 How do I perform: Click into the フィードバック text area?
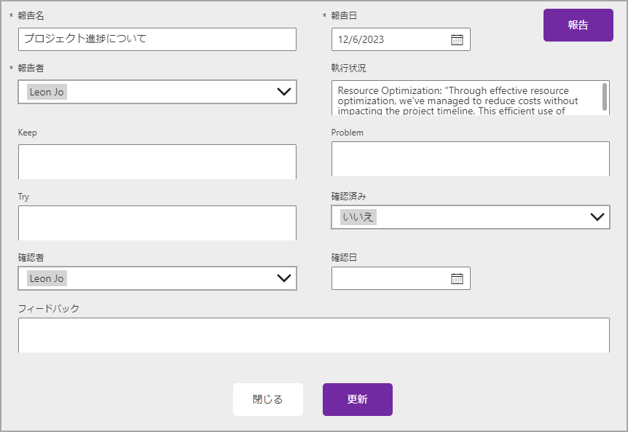click(313, 335)
